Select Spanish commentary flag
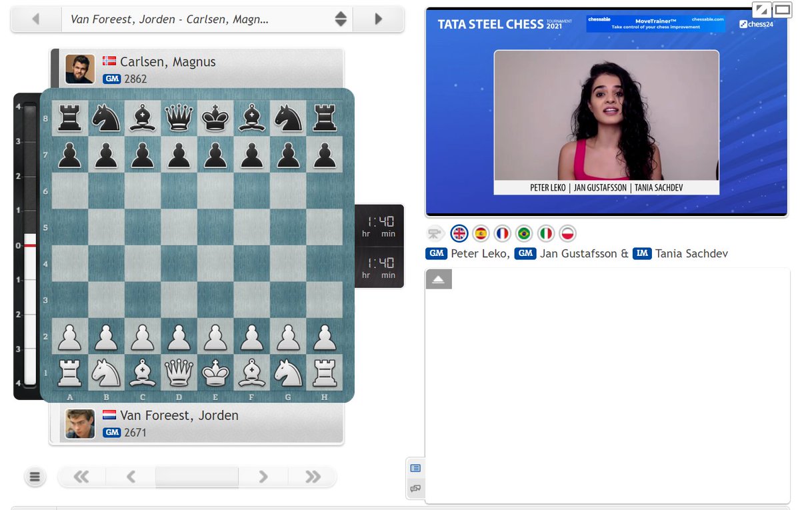 click(x=481, y=233)
